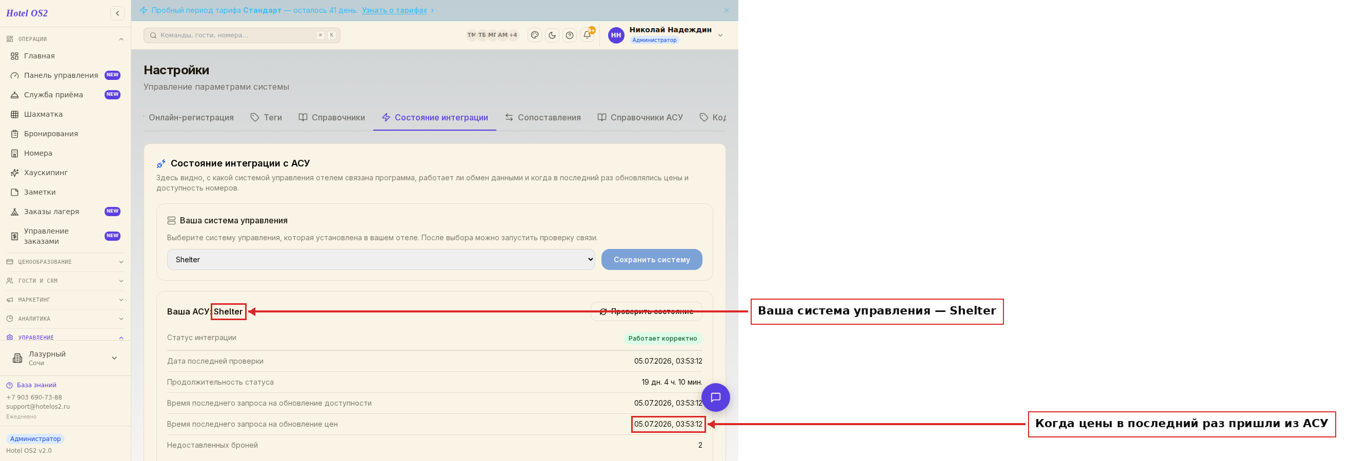1348x461 pixels.
Task: Switch to Справочники tab
Action: 332,118
